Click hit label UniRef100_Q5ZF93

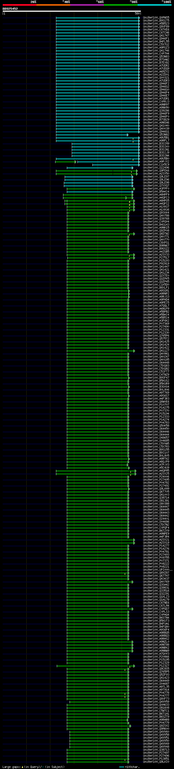coord(156,674)
